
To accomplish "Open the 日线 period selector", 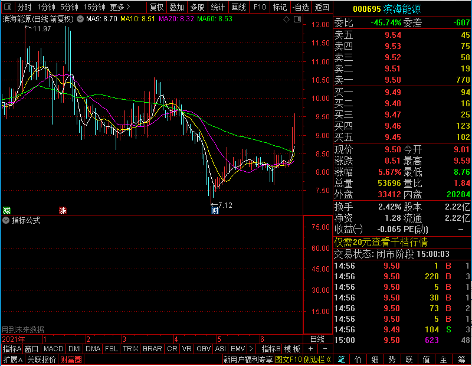I will coord(317,339).
